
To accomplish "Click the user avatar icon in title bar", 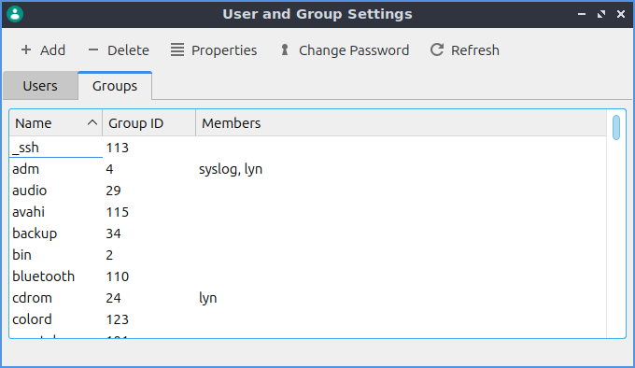I will (x=15, y=14).
